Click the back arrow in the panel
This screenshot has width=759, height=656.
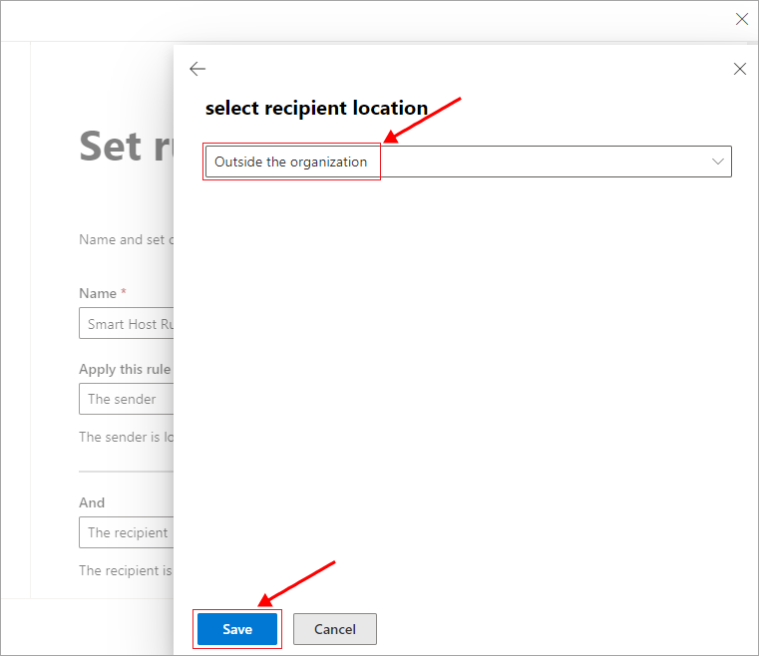coord(197,69)
